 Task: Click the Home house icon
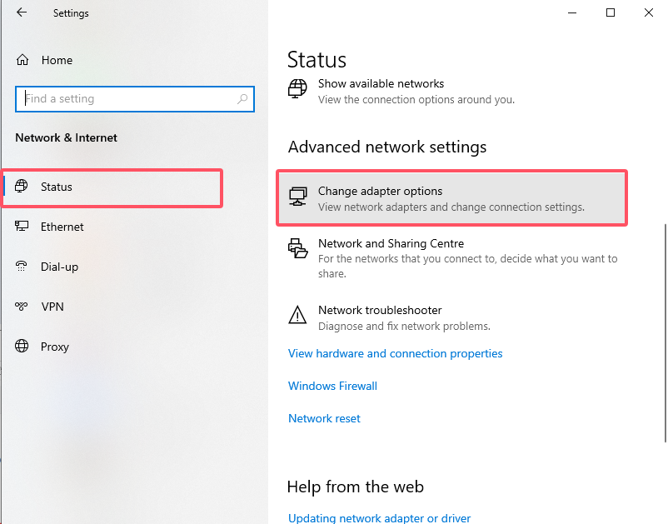pos(22,60)
